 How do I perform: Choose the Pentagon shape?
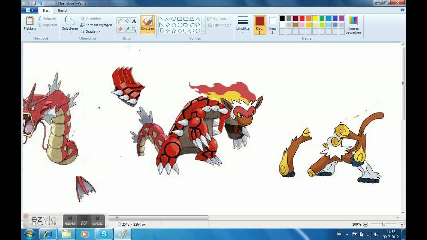pos(174,25)
